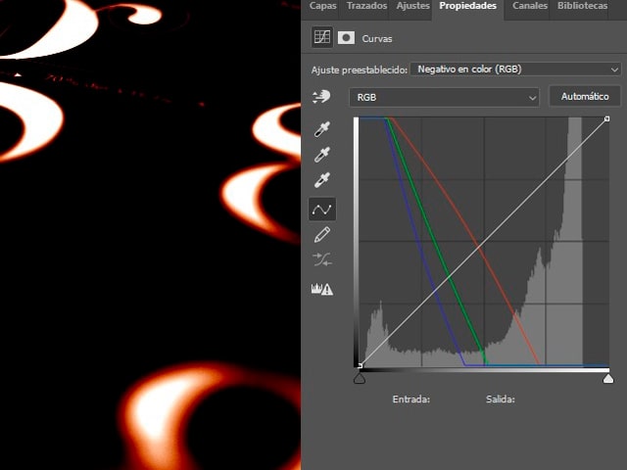Viewport: 627px width, 470px height.
Task: Switch to the Capas tab
Action: pyautogui.click(x=322, y=7)
